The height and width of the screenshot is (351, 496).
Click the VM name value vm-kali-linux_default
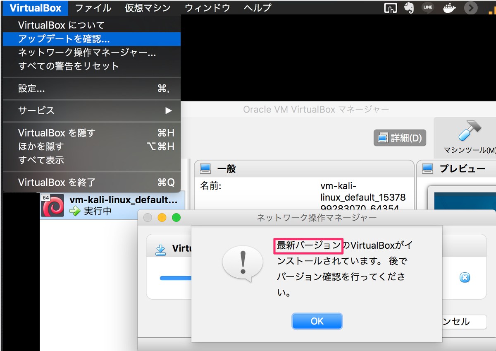click(x=363, y=197)
